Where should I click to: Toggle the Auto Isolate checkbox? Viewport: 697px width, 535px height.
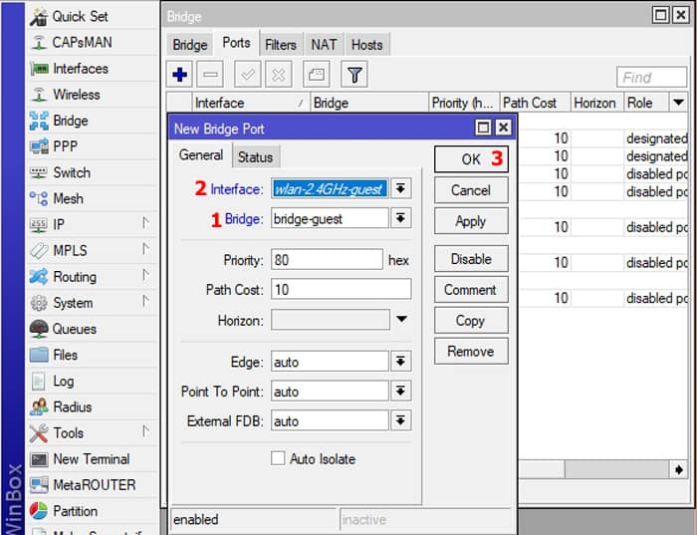(x=278, y=458)
